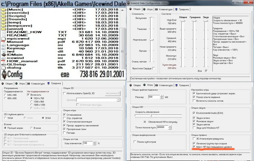Toggle the Все checkbox under system sliders
Viewport: 254px width, 161px height.
point(206,71)
